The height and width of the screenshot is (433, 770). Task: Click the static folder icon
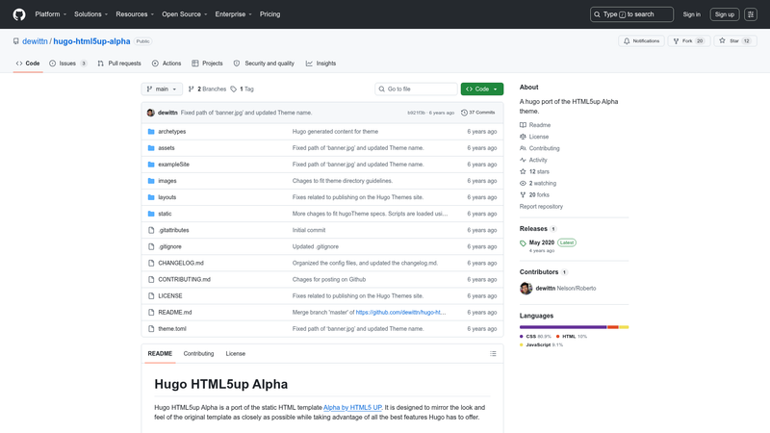click(151, 214)
